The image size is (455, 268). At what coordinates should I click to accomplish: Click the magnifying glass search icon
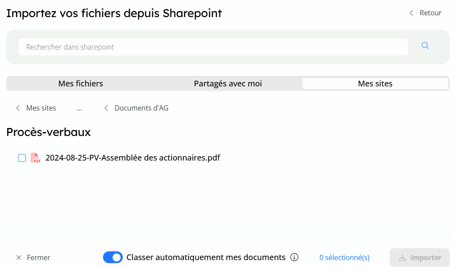[425, 46]
